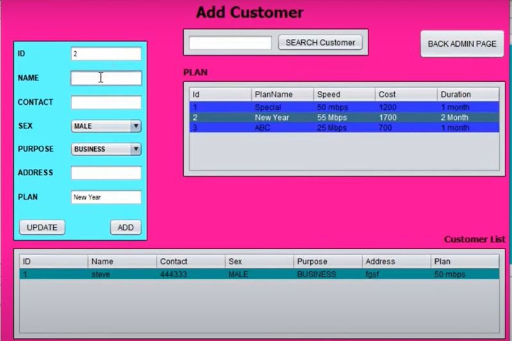Screen dimensions: 512x341
Task: Click the SEARCH Customer button
Action: [x=320, y=42]
